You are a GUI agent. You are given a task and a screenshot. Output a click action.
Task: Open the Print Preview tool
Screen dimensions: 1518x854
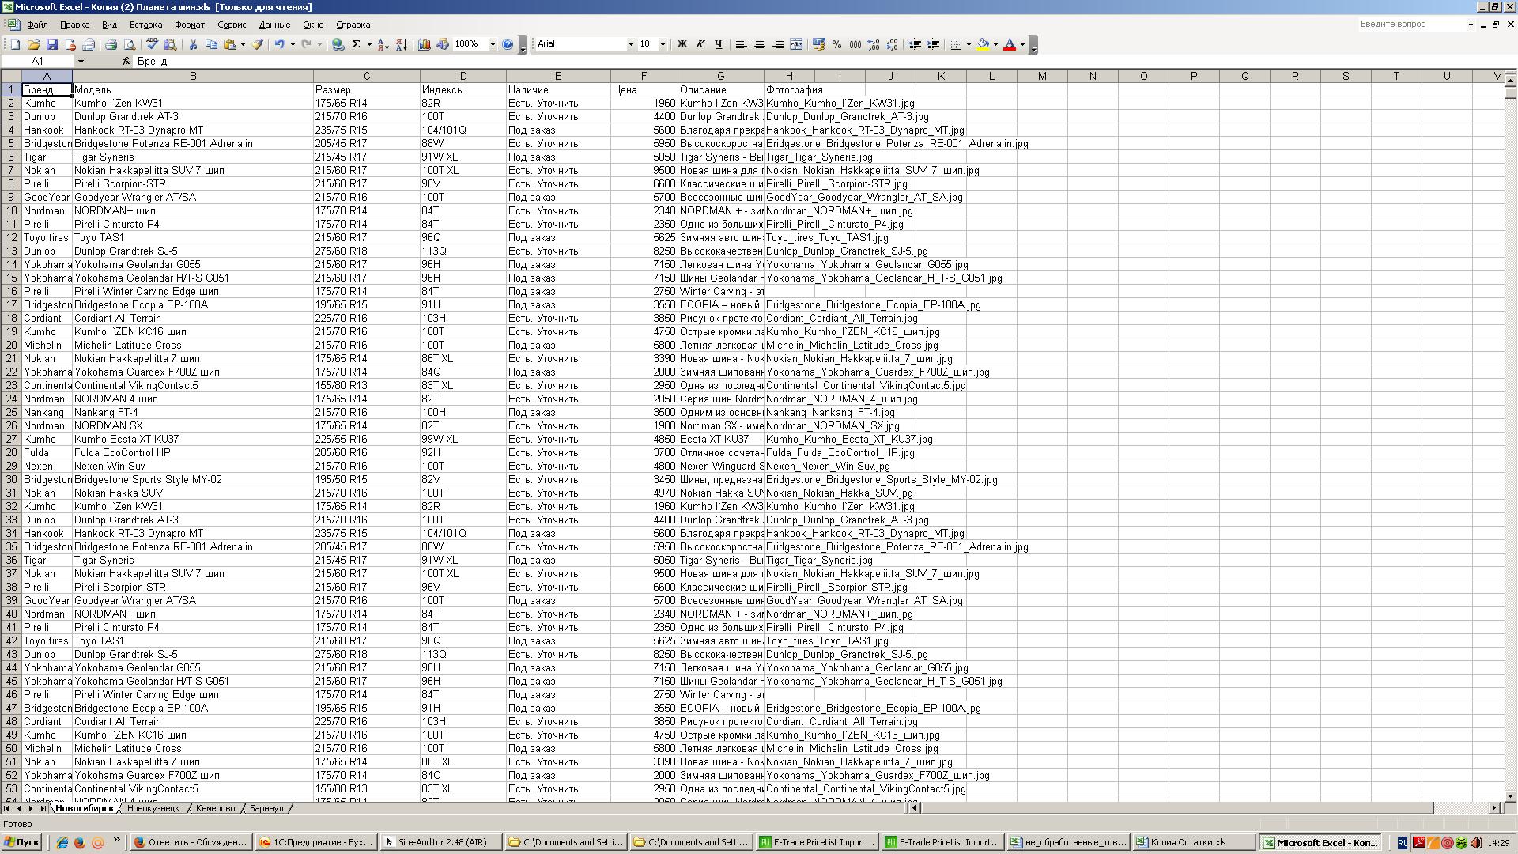coord(130,44)
